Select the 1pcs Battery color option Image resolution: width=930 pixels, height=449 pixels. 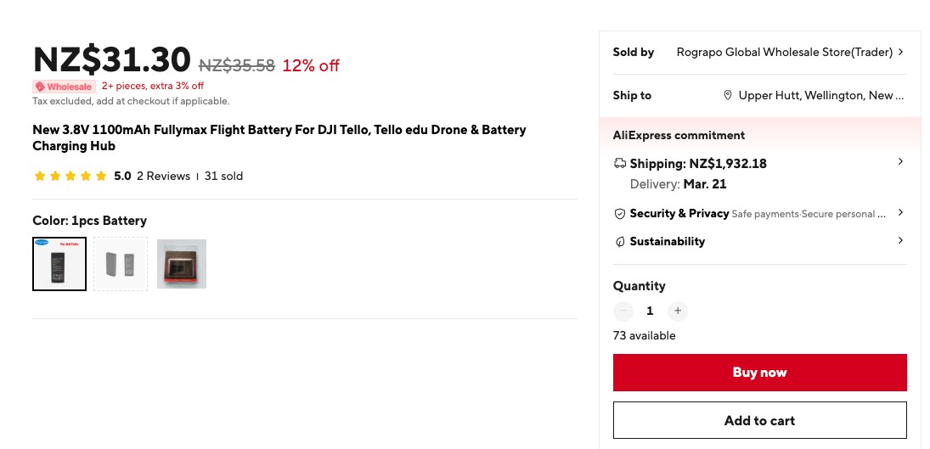(59, 264)
